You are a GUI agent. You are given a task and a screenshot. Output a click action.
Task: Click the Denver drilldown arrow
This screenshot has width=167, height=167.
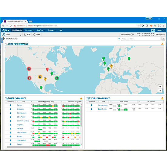pos(10,105)
